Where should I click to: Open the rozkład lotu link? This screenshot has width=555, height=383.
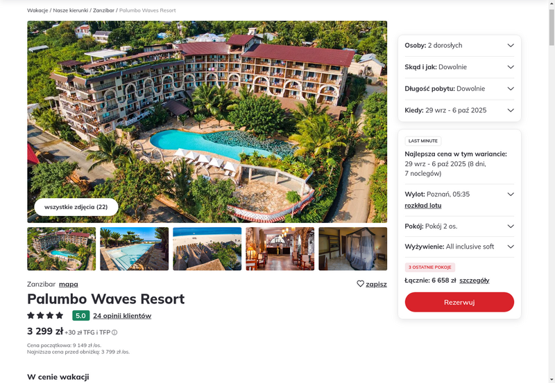pos(423,206)
